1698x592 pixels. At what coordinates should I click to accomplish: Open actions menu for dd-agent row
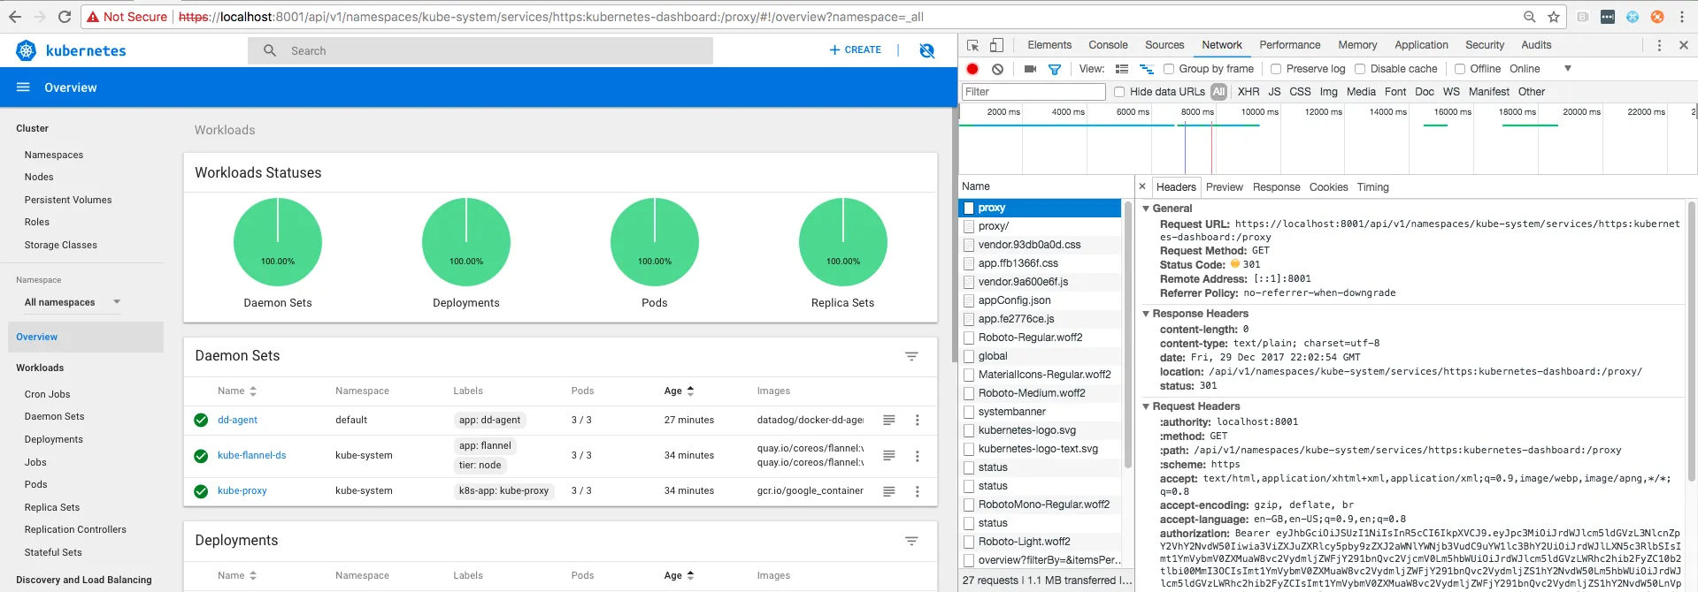coord(918,421)
